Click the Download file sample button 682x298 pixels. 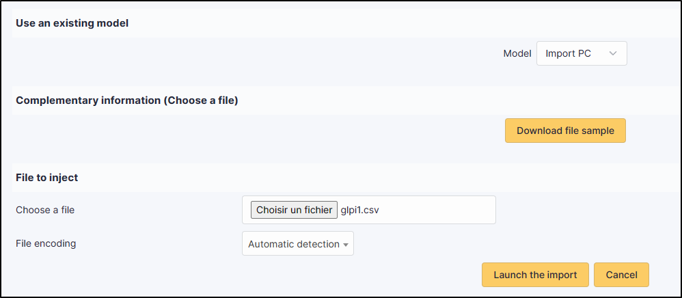(565, 131)
